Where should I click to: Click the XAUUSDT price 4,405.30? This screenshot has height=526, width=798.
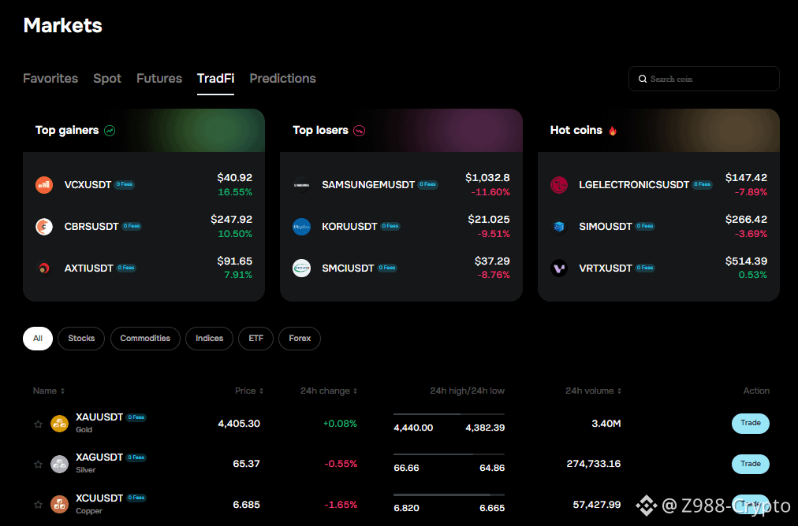tap(239, 424)
